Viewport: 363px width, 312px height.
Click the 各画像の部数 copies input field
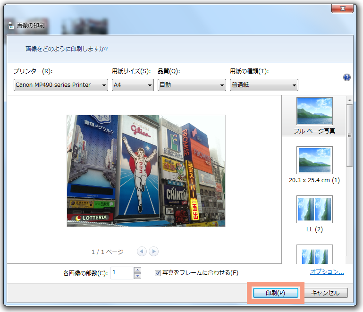point(122,273)
